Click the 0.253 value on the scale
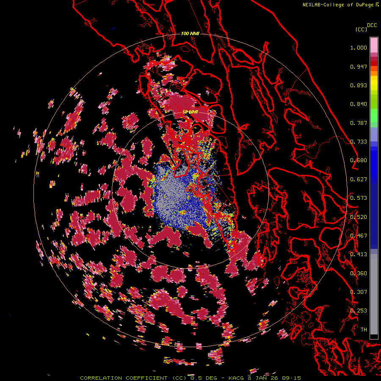The height and width of the screenshot is (381, 381). pos(359,311)
